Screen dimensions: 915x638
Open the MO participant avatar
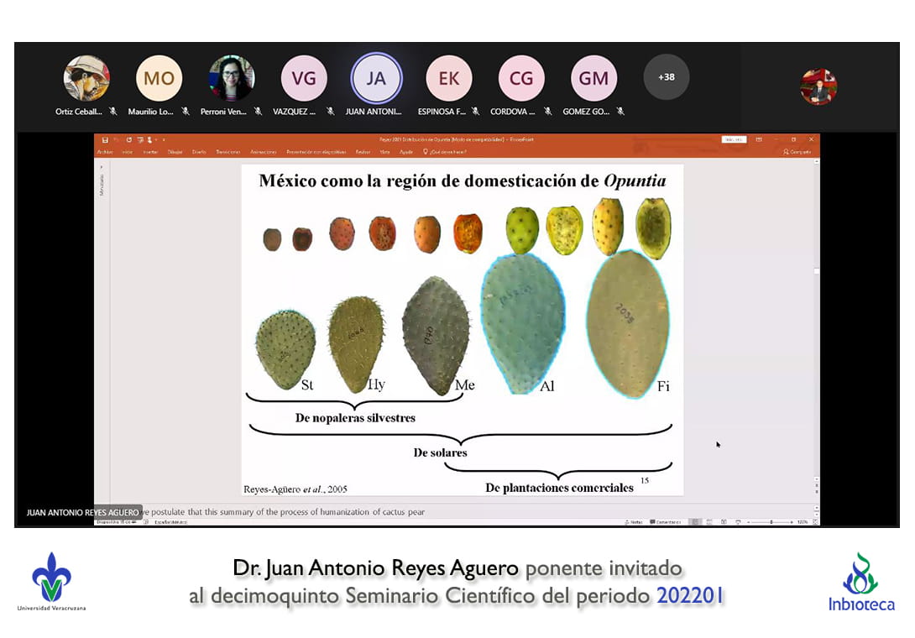tap(159, 78)
